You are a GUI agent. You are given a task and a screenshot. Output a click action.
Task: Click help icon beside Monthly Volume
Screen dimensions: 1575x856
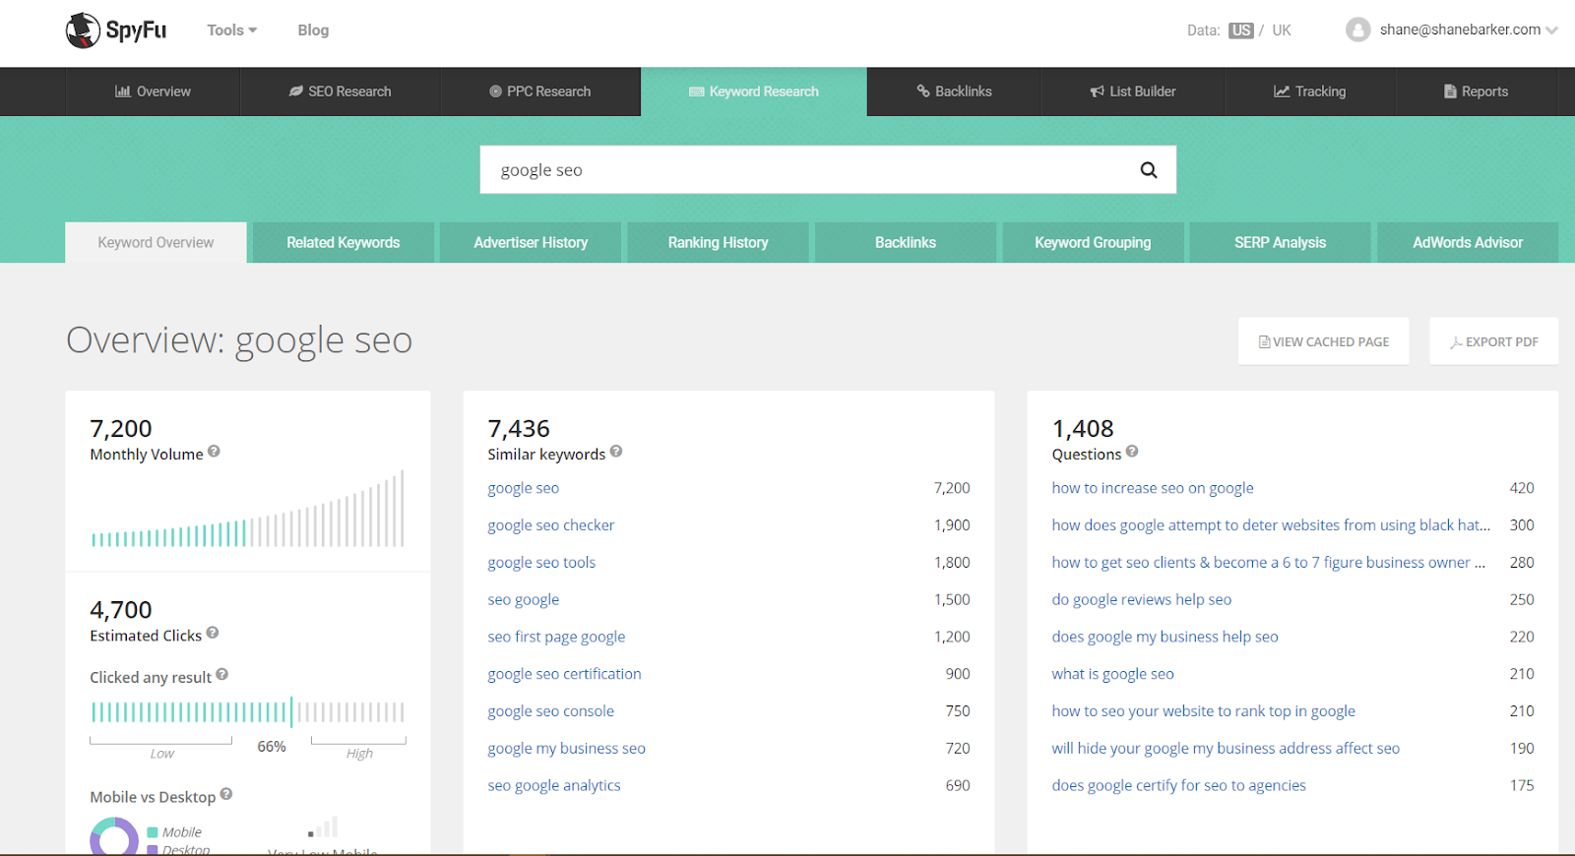(x=214, y=452)
